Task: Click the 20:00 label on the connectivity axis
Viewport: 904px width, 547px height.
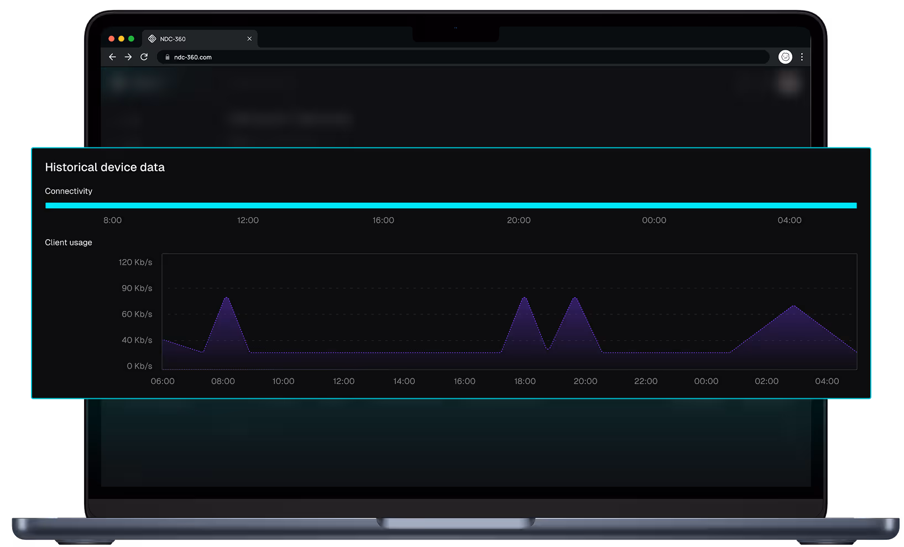Action: pyautogui.click(x=519, y=220)
